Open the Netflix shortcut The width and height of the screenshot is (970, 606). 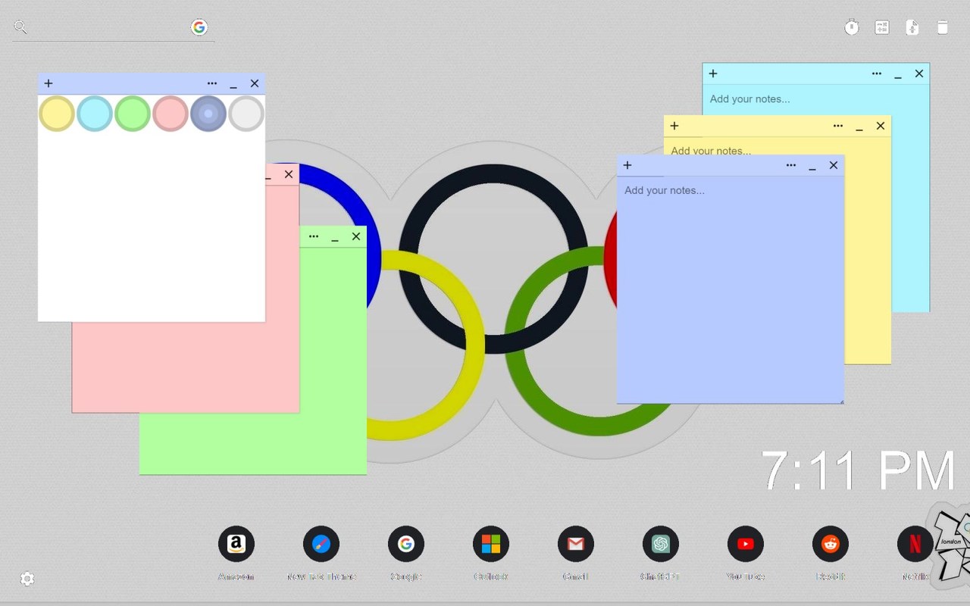point(915,544)
